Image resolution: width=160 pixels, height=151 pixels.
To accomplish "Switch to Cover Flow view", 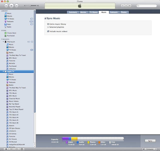I will 129,6.
